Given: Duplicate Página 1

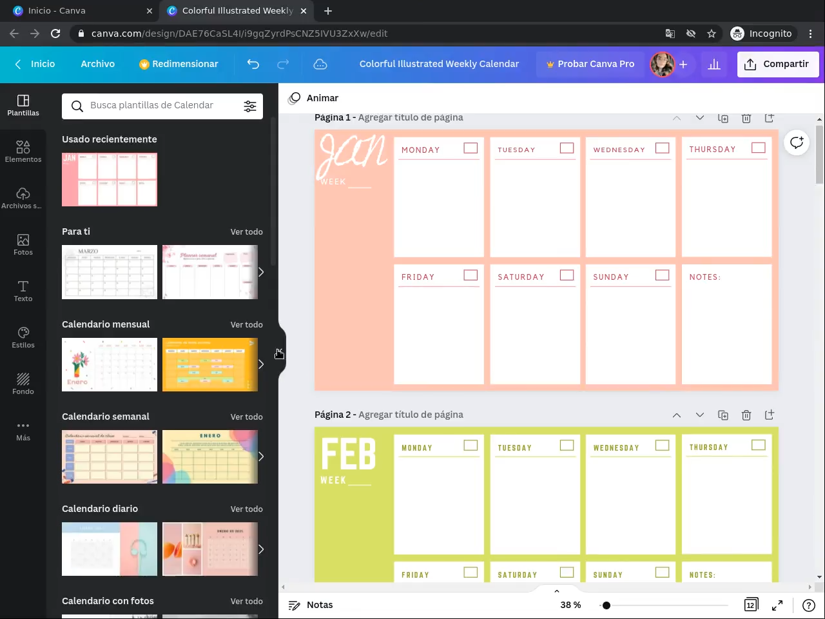Looking at the screenshot, I should 723,118.
